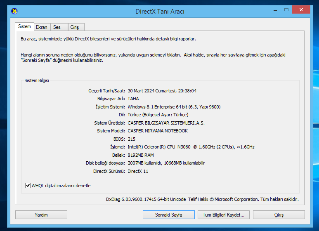Click the Sistem Bilgisi group label
This screenshot has height=231, width=319.
click(x=37, y=80)
